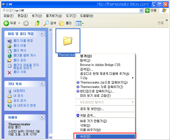The image size is (170, 140).
Task: Click E-mail folder files envelope icon
Action: click(x=9, y=66)
